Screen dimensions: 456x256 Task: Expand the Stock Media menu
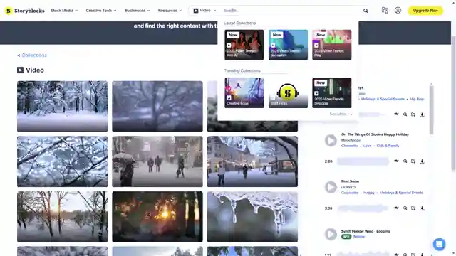tap(64, 11)
